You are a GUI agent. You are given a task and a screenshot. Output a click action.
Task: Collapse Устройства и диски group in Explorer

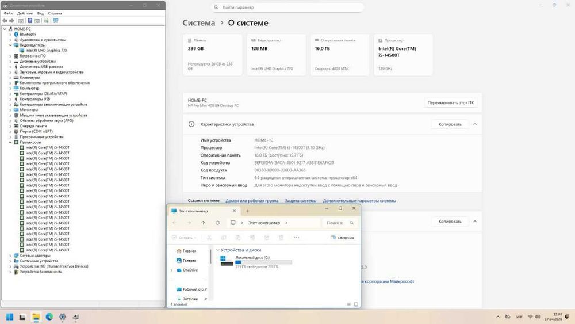pyautogui.click(x=218, y=250)
